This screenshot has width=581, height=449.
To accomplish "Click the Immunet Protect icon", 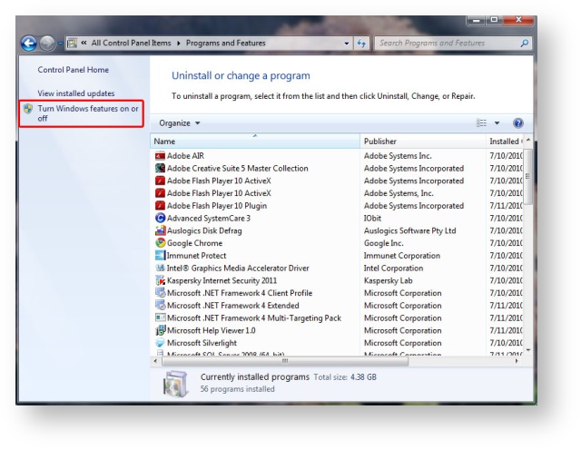I will coord(162,256).
